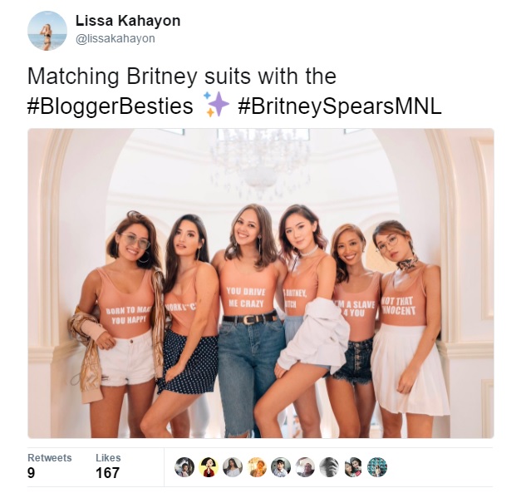This screenshot has width=521, height=493.
Task: Open Lissa Kahayon's round profile picture
Action: click(47, 31)
